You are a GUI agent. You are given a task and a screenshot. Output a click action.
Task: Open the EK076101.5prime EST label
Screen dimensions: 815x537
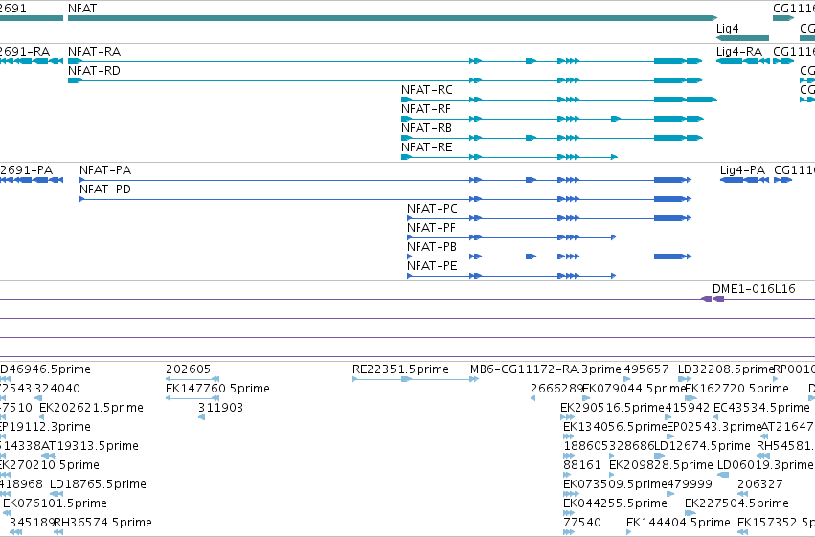pos(56,503)
